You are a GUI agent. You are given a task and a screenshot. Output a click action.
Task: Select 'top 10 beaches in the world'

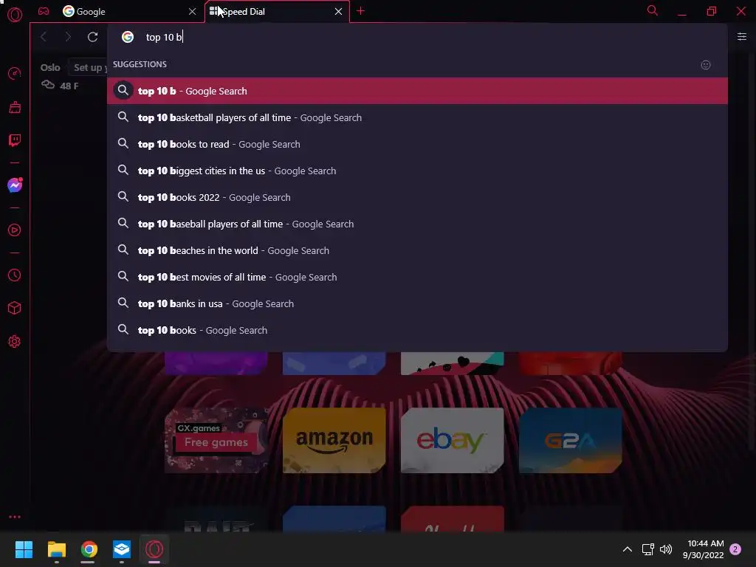tap(417, 250)
